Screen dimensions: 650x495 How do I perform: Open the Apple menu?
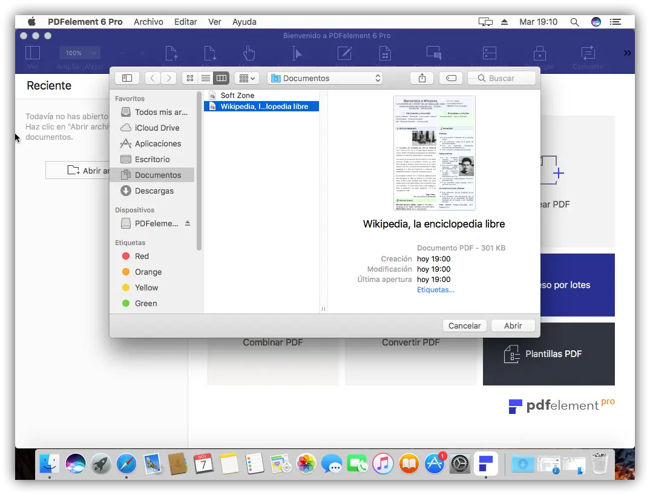click(31, 22)
